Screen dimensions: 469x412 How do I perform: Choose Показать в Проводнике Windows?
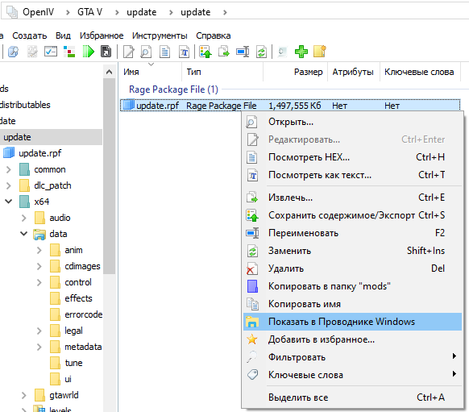point(353,322)
